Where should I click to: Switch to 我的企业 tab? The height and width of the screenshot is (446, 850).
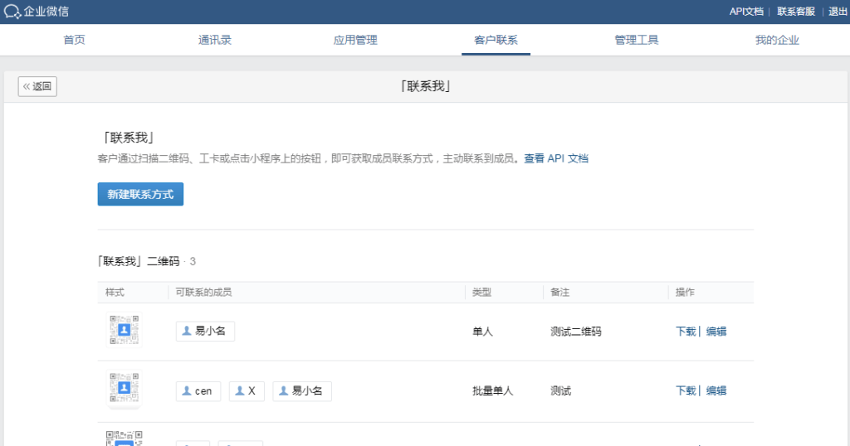(x=777, y=40)
